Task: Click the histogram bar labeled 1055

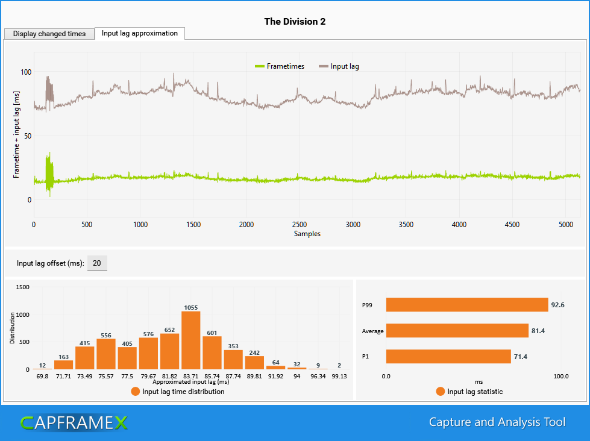Action: [x=191, y=340]
